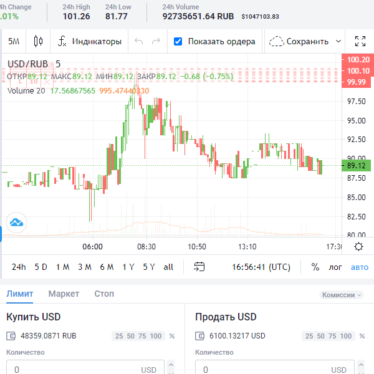
Task: Open the candlestick chart style selector
Action: 38,42
